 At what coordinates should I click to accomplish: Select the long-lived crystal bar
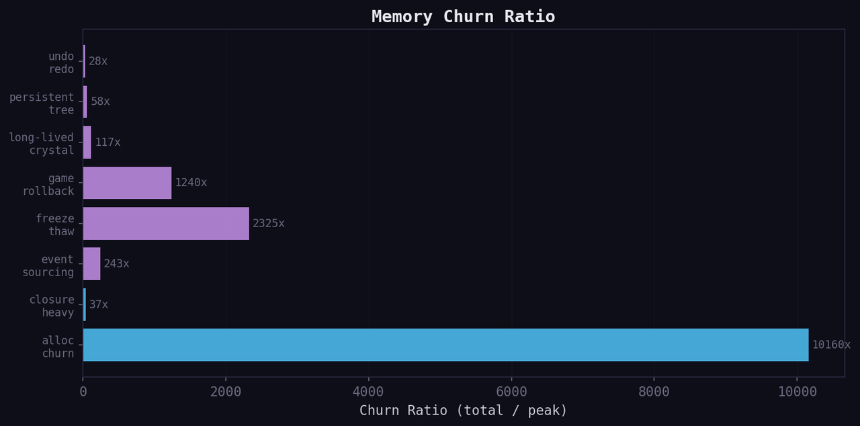coord(86,142)
